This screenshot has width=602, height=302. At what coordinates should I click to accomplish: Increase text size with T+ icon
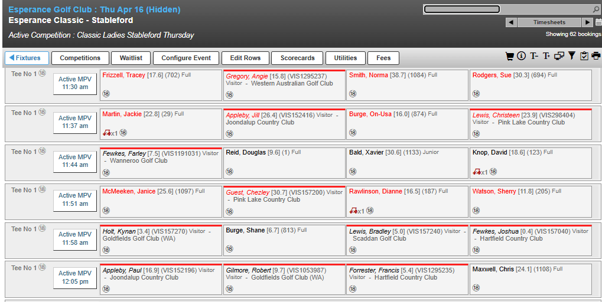(546, 56)
